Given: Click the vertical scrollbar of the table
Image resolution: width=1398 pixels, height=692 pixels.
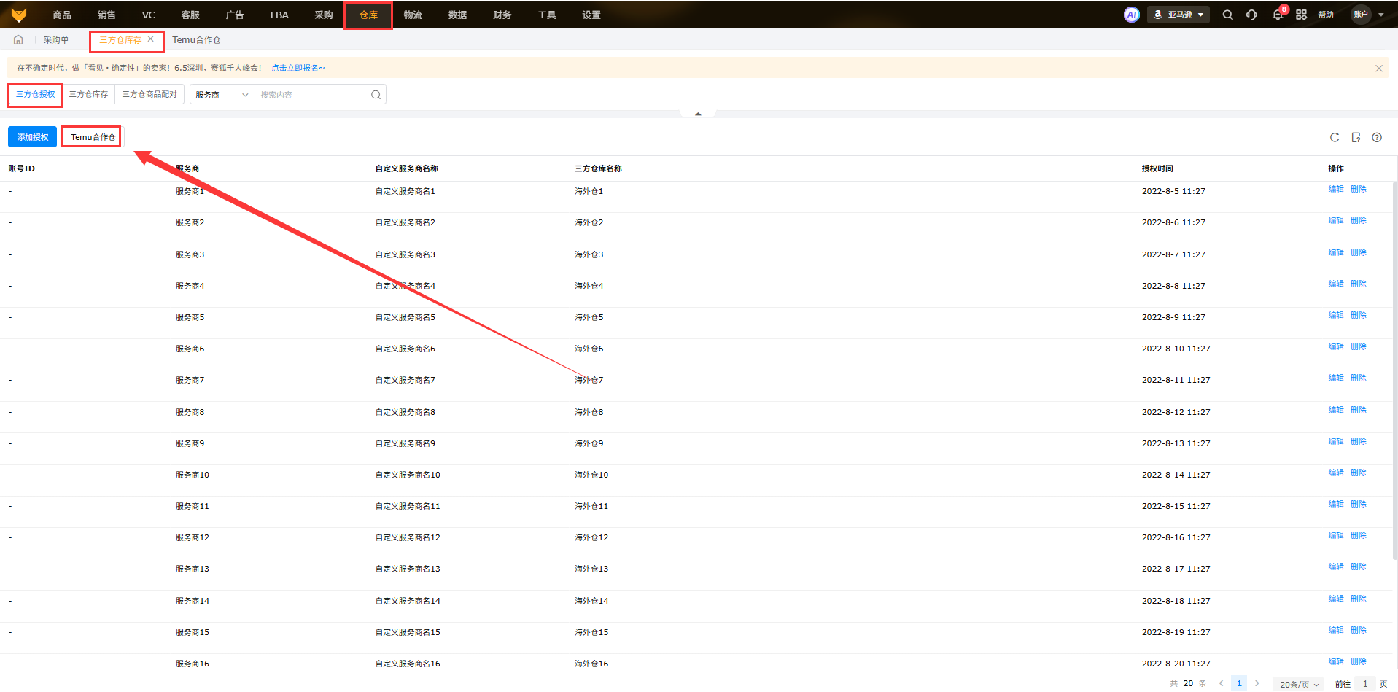Looking at the screenshot, I should pyautogui.click(x=1394, y=370).
